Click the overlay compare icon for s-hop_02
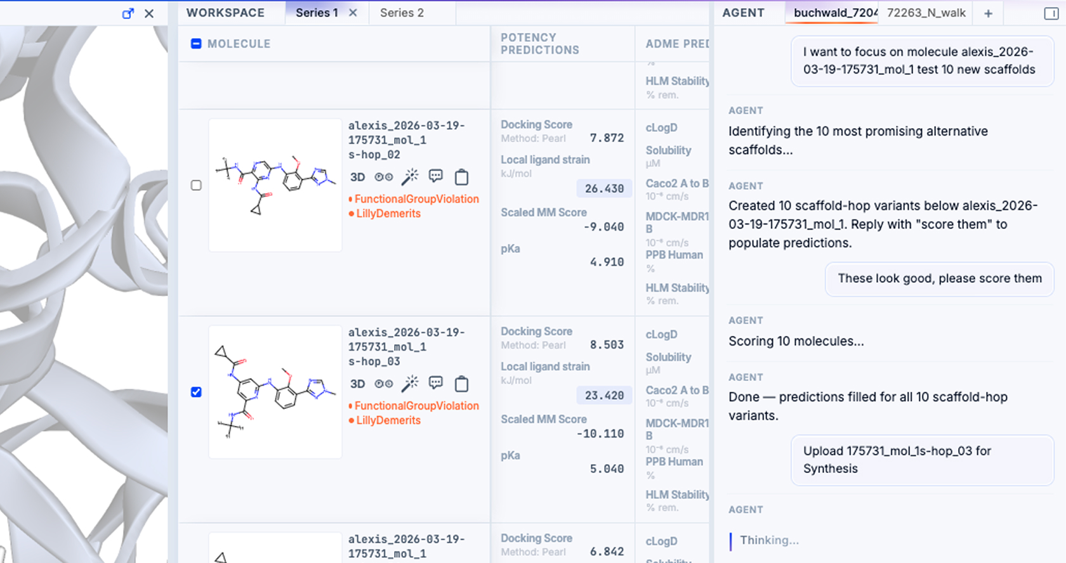Screen dimensions: 1066x563 (x=384, y=177)
